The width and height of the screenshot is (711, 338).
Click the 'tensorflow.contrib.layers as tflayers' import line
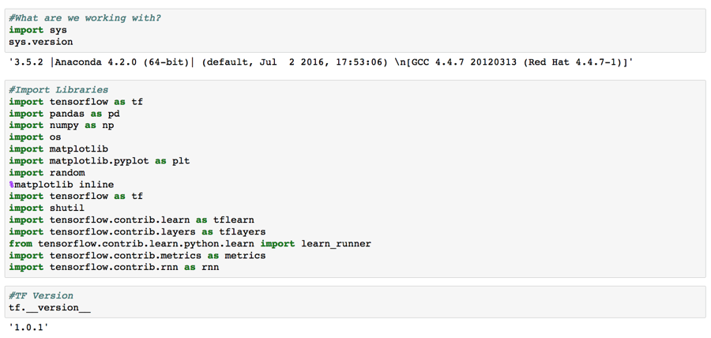(137, 232)
